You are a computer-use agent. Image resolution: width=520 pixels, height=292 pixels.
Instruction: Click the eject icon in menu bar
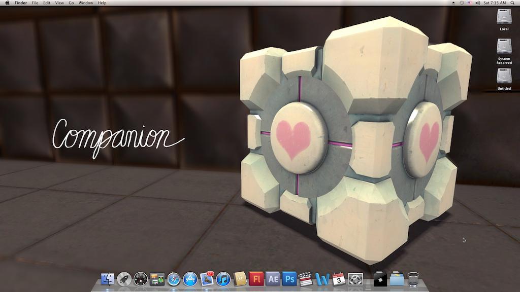[453, 3]
